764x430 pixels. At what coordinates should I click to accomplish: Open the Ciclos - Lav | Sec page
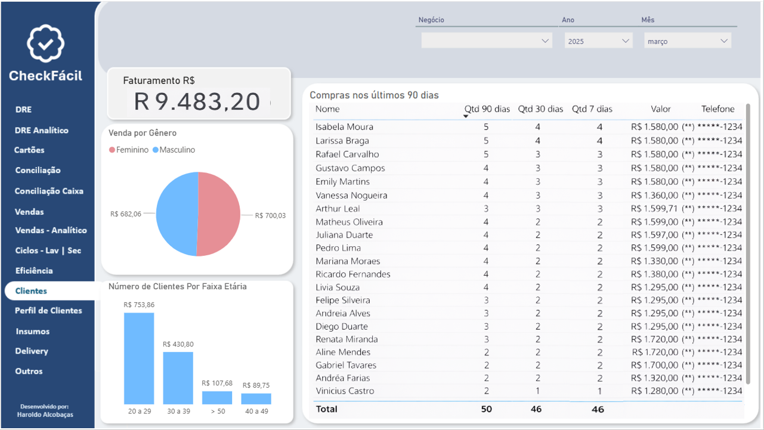[48, 250]
